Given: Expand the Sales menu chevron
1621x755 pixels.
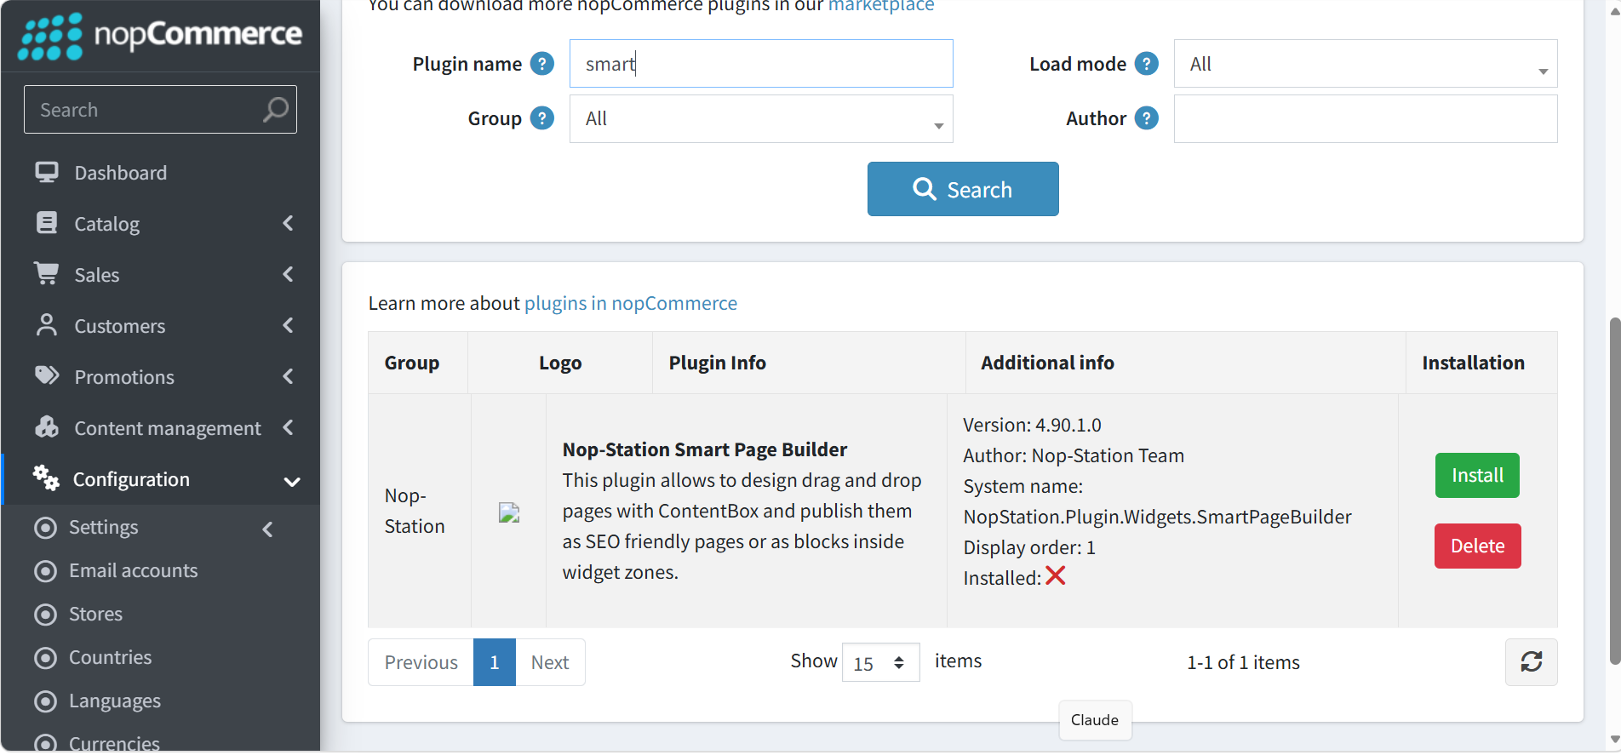Looking at the screenshot, I should coord(288,274).
